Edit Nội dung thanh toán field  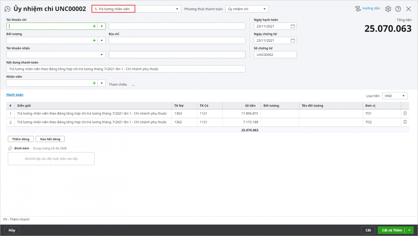coord(126,69)
